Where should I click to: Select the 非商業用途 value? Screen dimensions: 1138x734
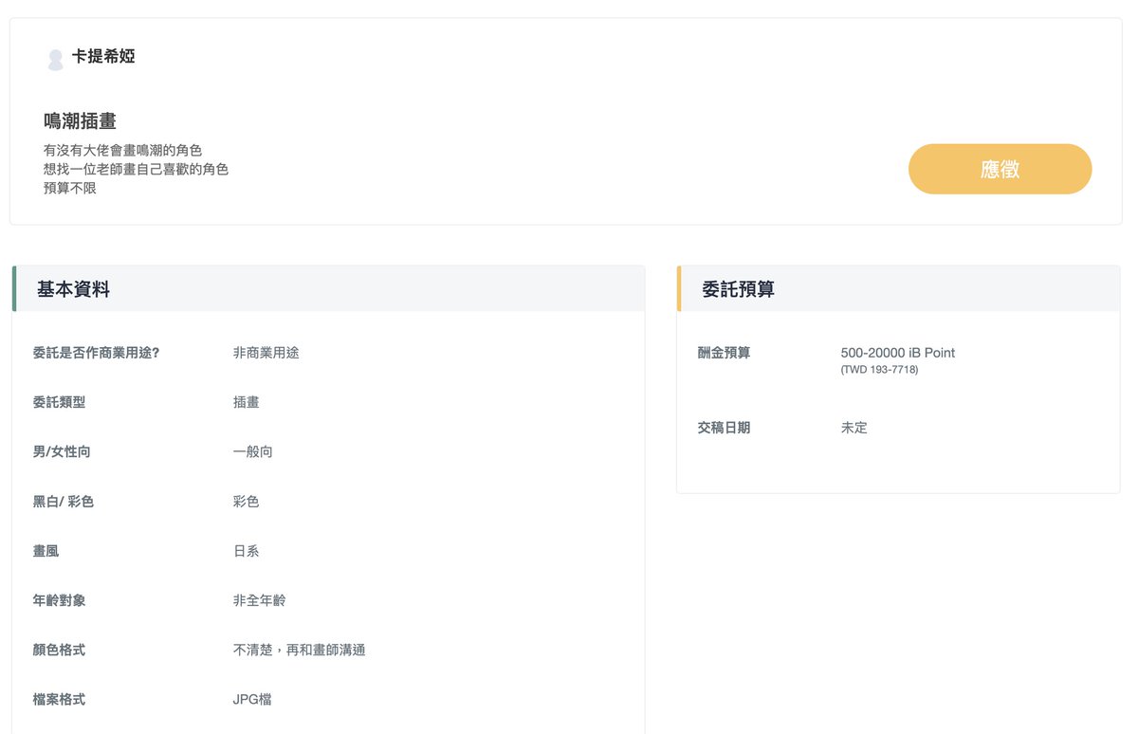coord(266,353)
